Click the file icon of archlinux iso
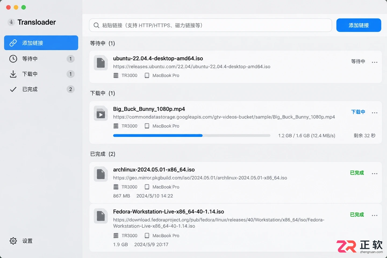This screenshot has height=258, width=387. pos(101,174)
